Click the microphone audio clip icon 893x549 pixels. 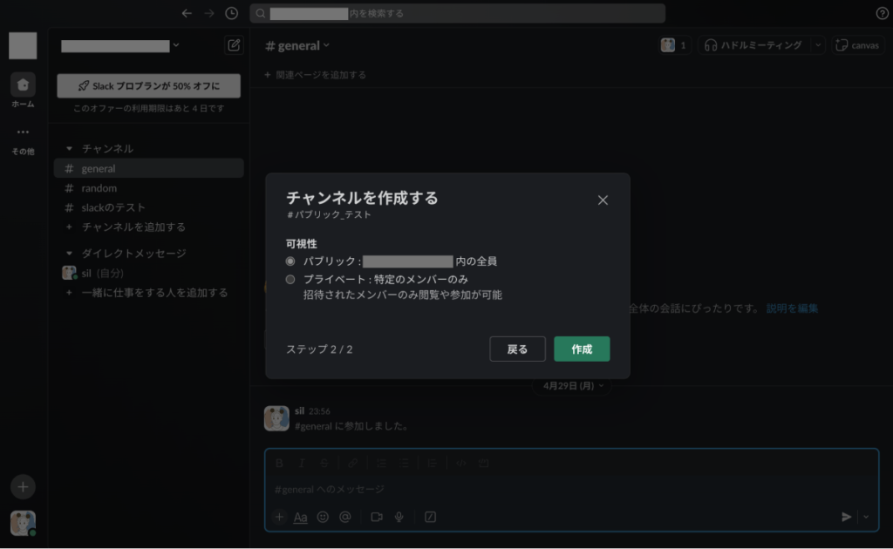tap(399, 517)
